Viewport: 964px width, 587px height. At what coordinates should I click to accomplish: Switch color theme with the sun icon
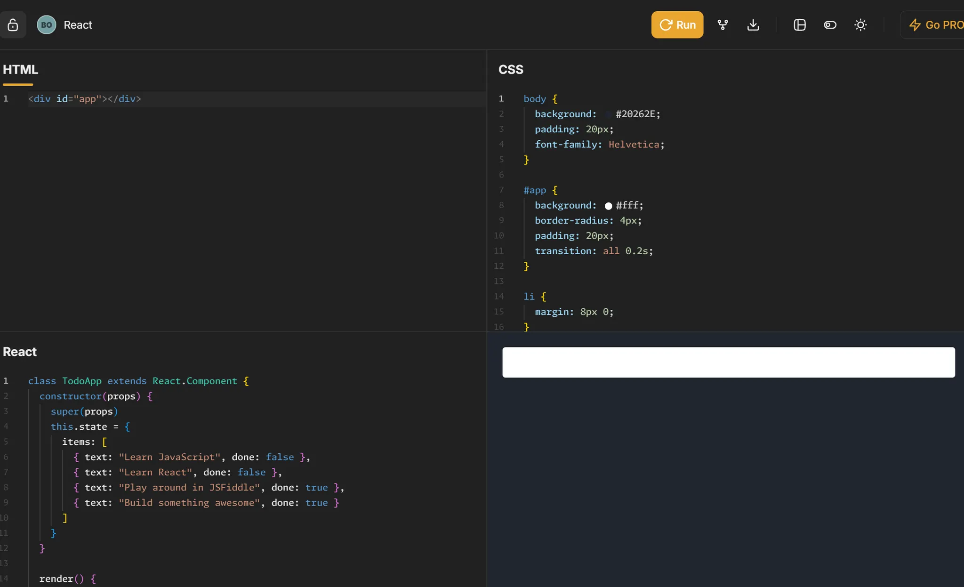coord(860,25)
